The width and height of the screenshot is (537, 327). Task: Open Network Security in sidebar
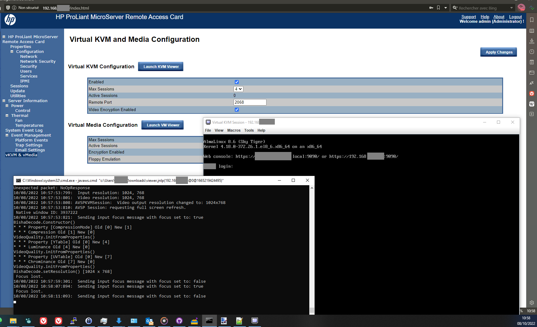[38, 62]
